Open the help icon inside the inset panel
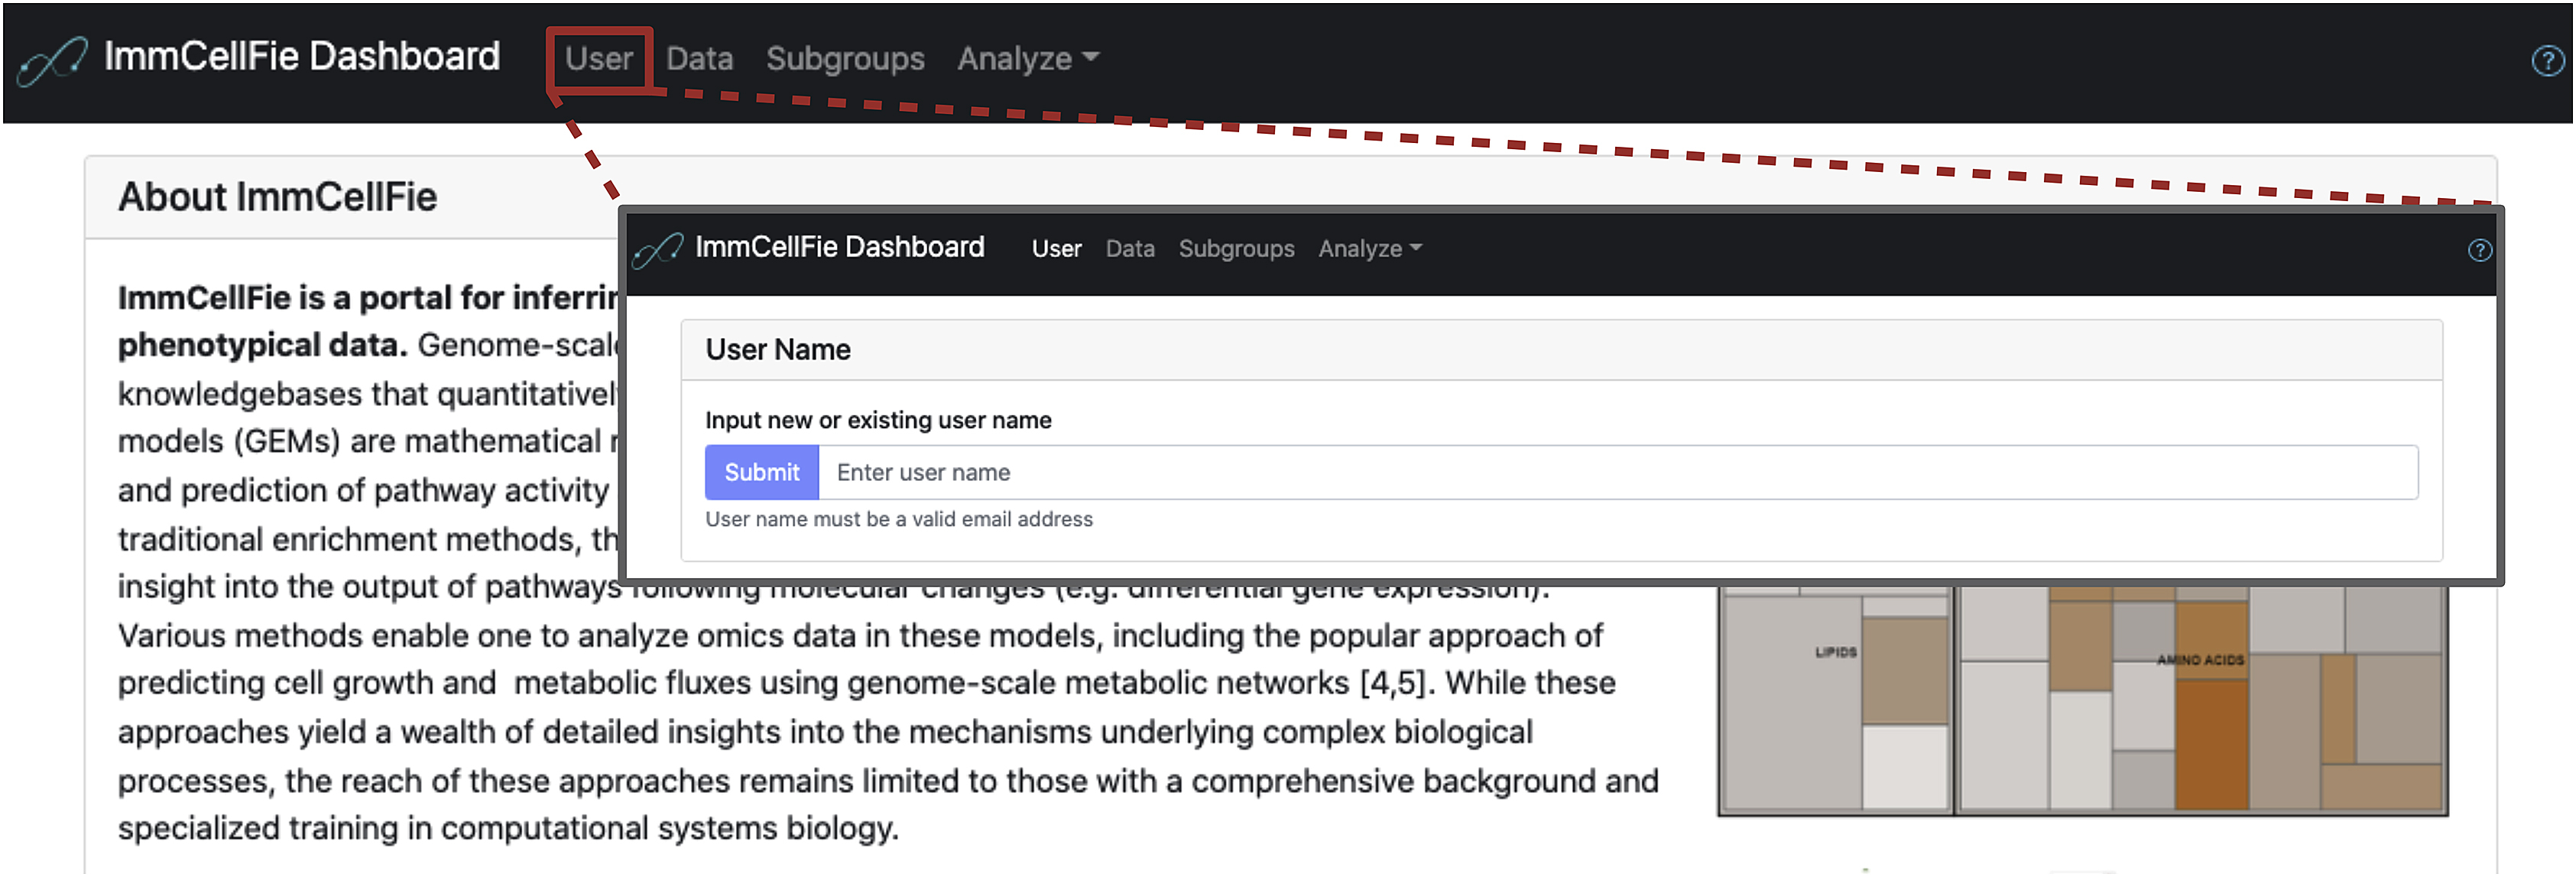Screen dimensions: 2576x877 coord(2479,250)
